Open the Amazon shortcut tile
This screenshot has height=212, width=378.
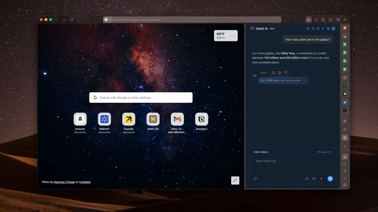[x=80, y=119]
